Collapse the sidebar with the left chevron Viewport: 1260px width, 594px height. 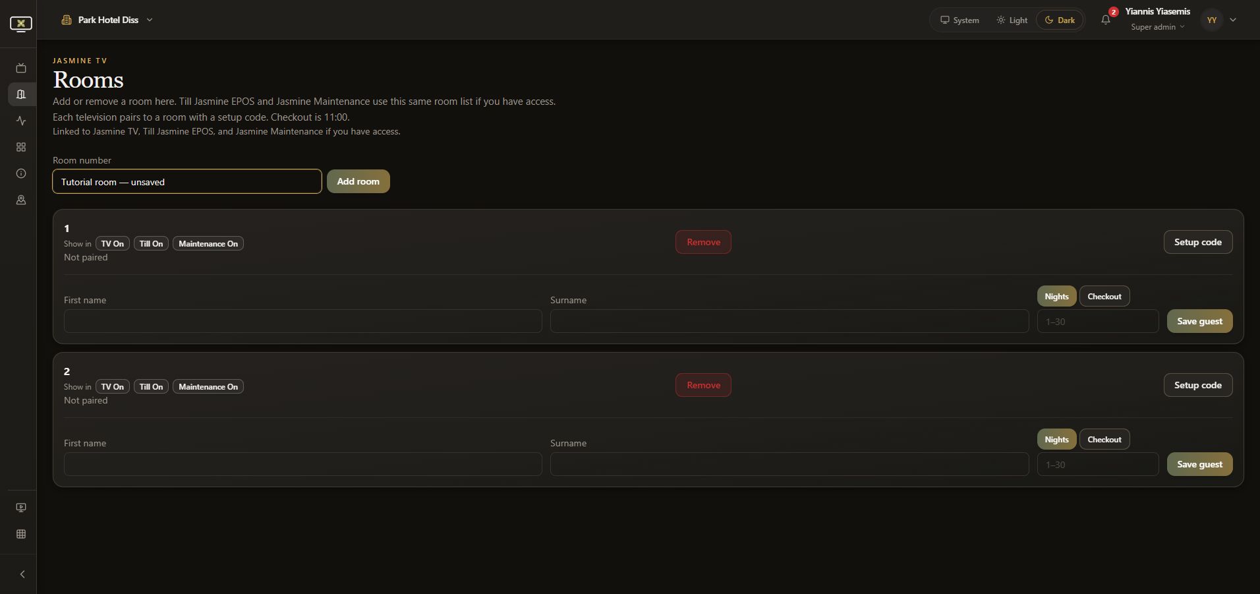[22, 574]
